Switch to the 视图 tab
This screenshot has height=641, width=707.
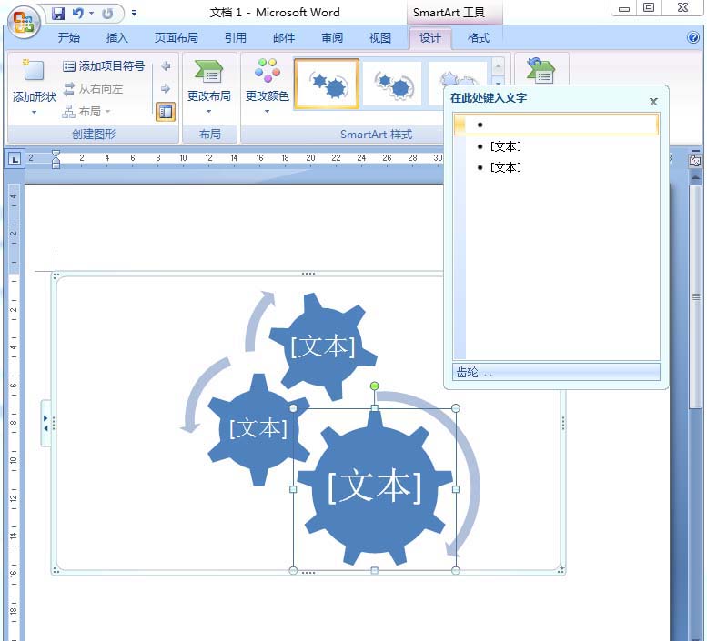tap(380, 38)
